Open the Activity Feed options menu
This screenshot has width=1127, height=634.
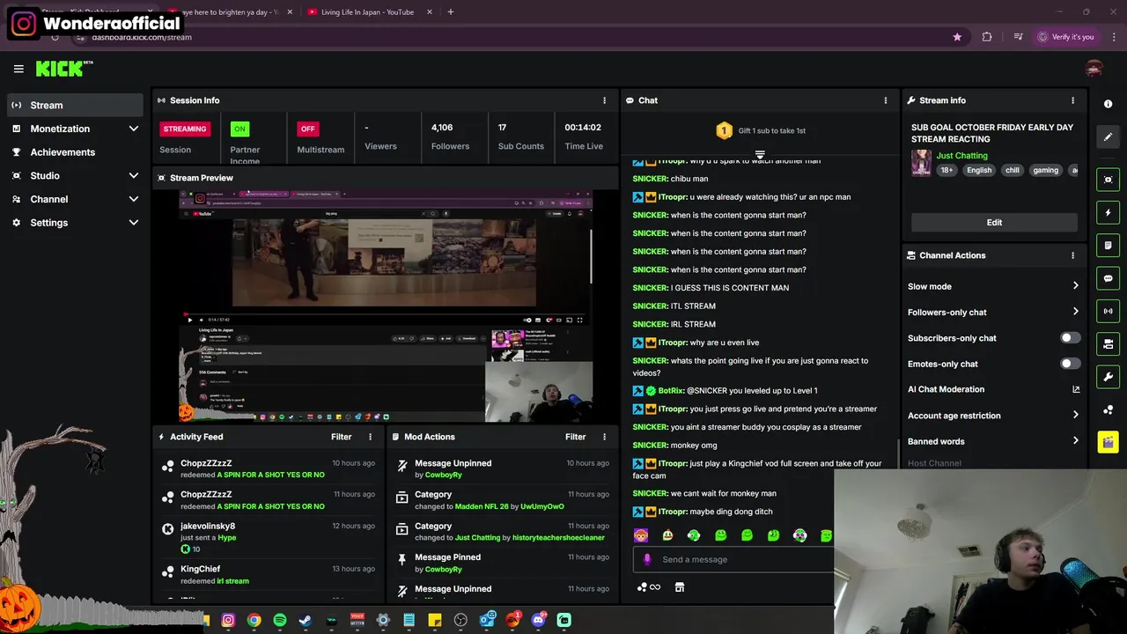[x=370, y=437]
